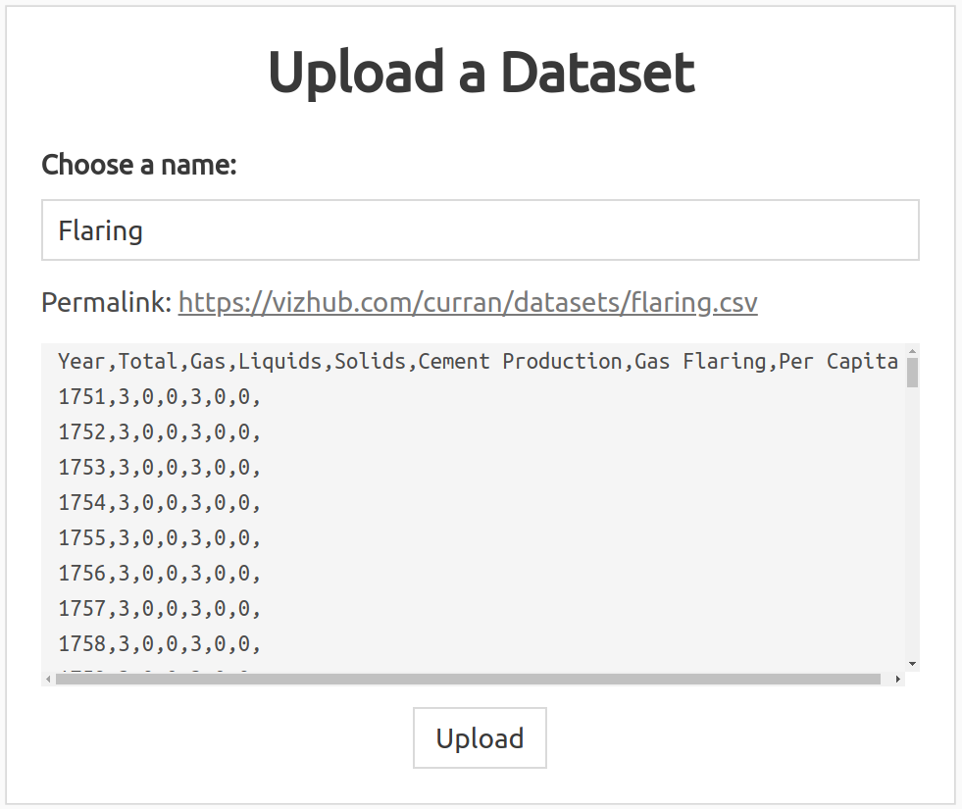The height and width of the screenshot is (809, 962).
Task: Click the horizontal scrollbar right arrow
Action: pyautogui.click(x=897, y=679)
